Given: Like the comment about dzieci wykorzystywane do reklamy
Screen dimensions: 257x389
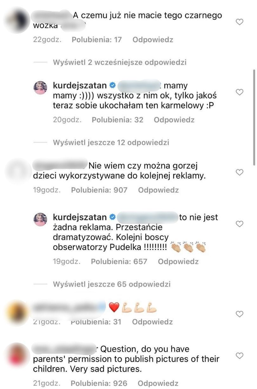Looking at the screenshot, I should coord(240,172).
